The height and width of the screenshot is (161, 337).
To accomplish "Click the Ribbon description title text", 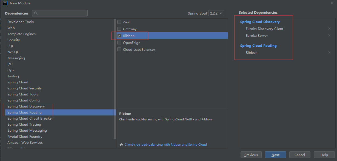I will pyautogui.click(x=125, y=114).
